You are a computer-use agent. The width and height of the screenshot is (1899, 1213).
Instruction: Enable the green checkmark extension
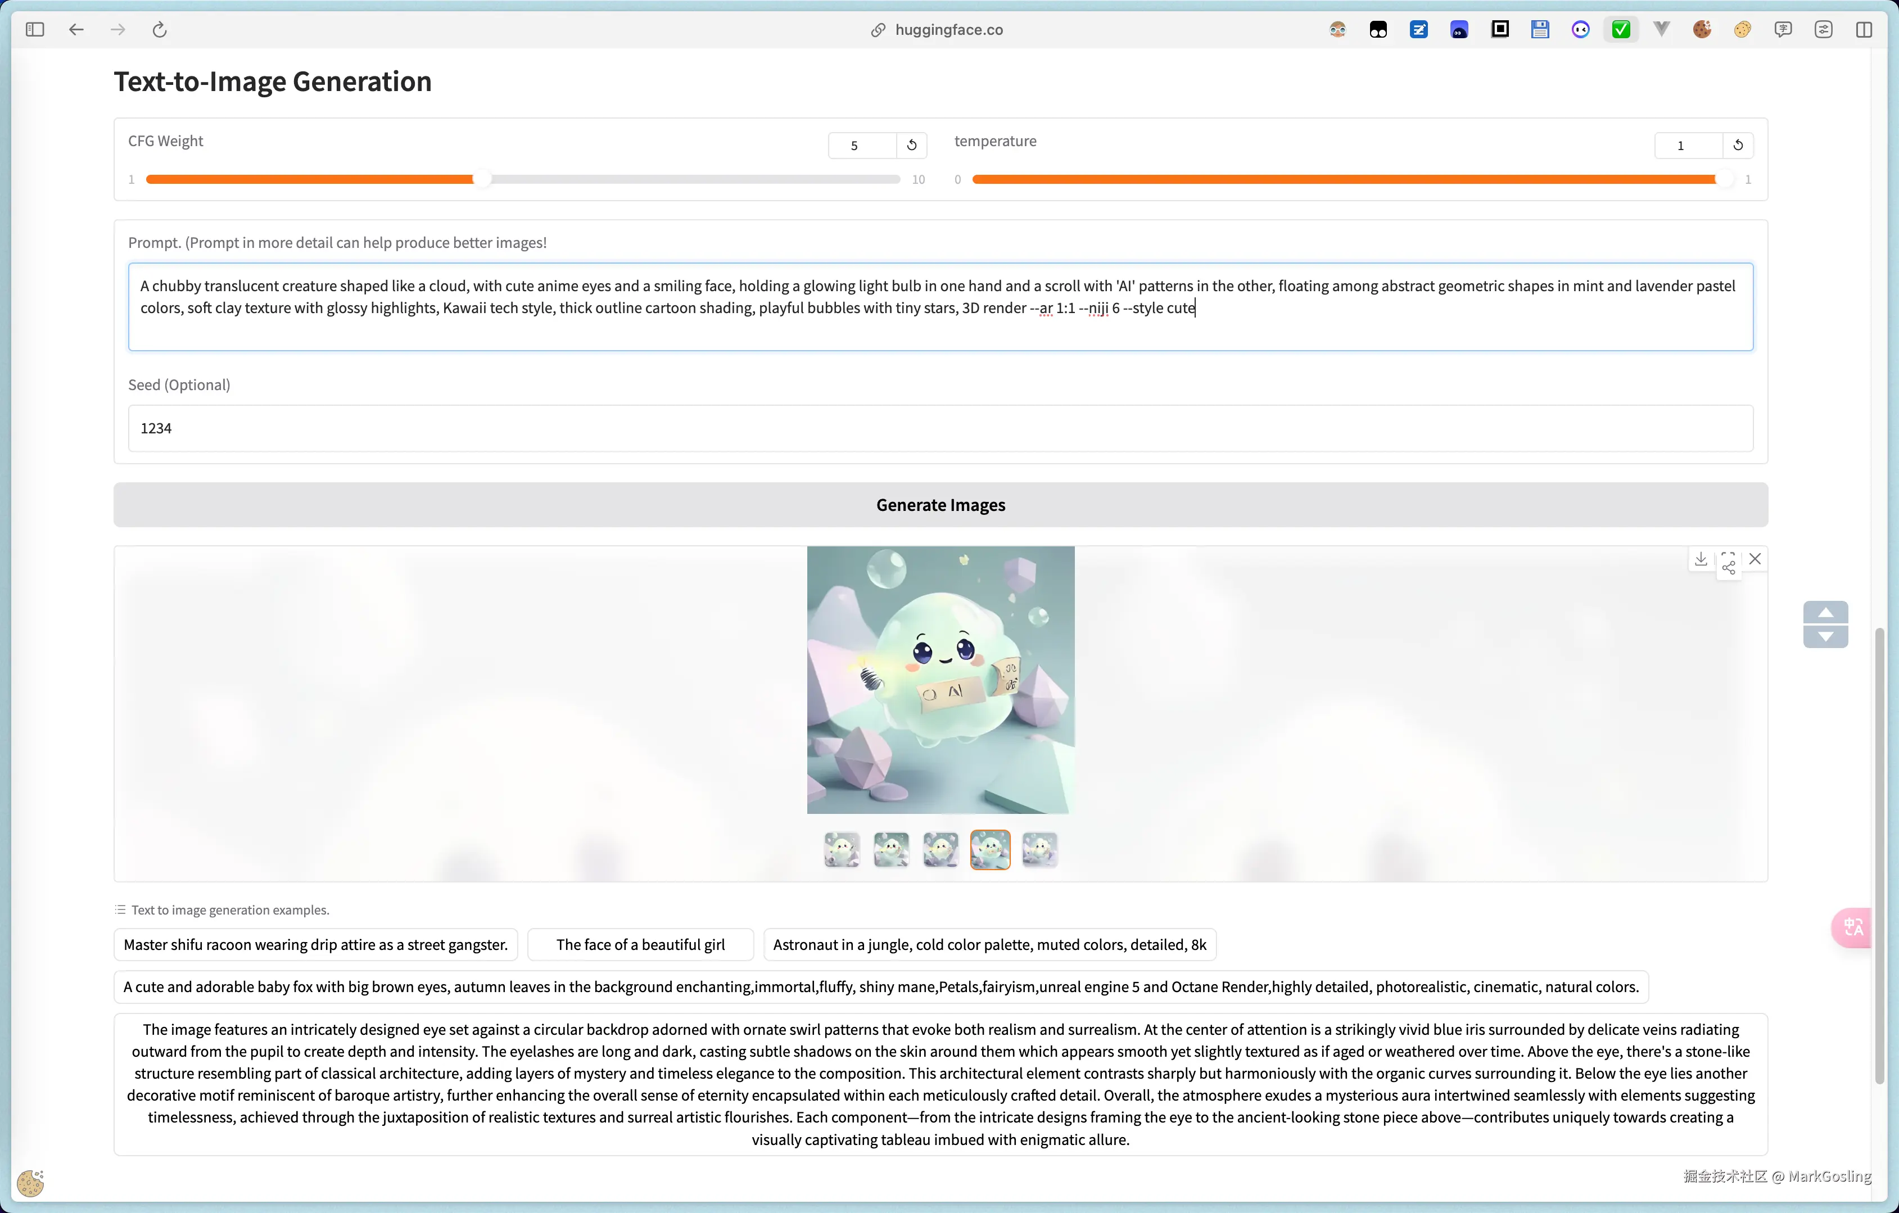click(1621, 29)
